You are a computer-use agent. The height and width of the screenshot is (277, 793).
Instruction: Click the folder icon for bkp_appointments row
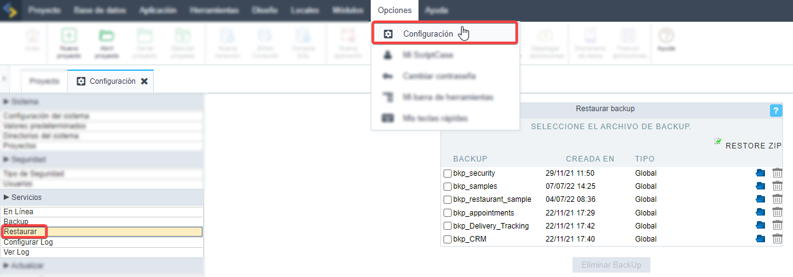pyautogui.click(x=760, y=213)
